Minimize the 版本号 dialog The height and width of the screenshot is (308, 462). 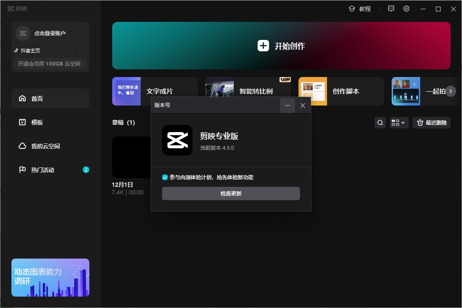pos(287,106)
